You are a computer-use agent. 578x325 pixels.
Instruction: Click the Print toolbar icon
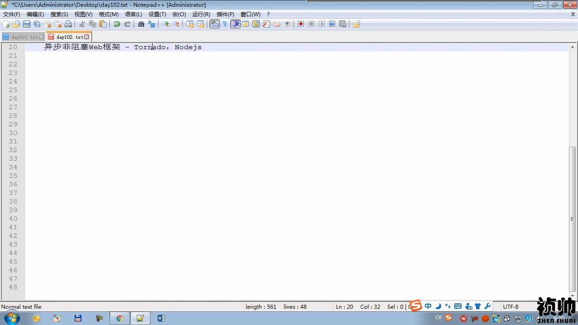point(68,24)
